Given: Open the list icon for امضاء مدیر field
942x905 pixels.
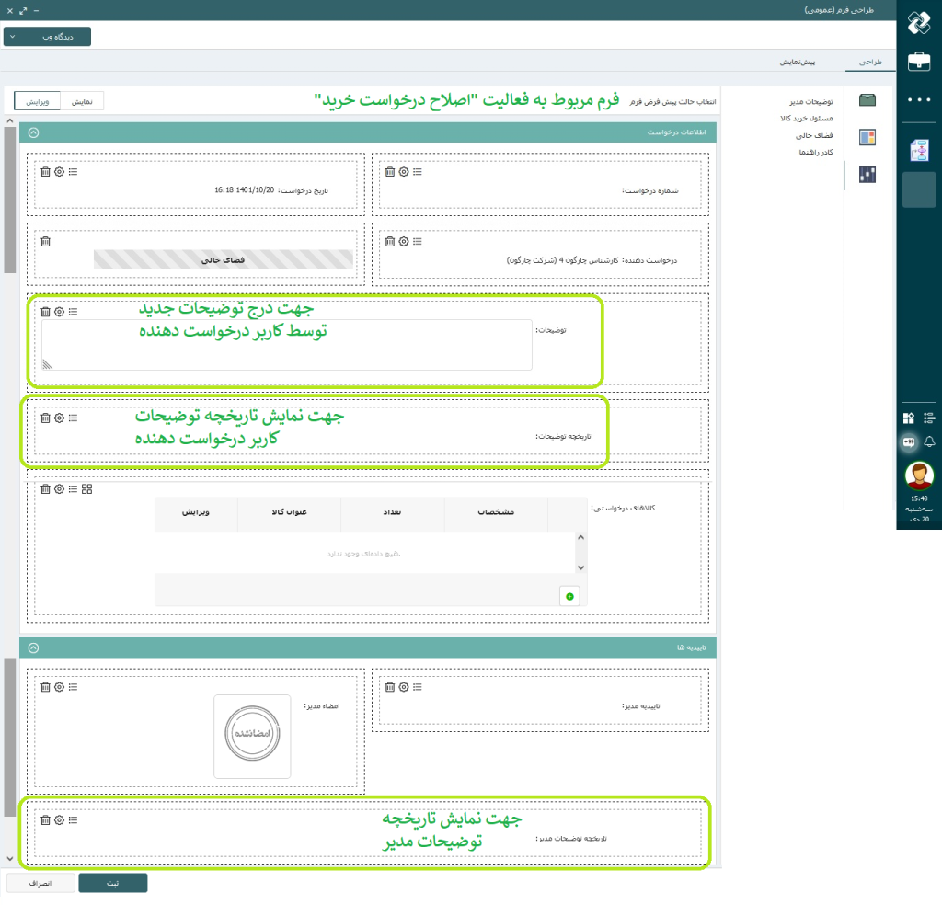Looking at the screenshot, I should click(73, 686).
